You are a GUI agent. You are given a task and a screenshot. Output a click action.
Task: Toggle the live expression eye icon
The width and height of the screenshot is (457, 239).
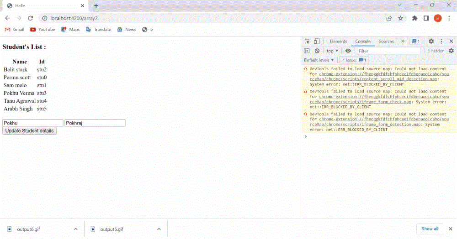pos(348,51)
